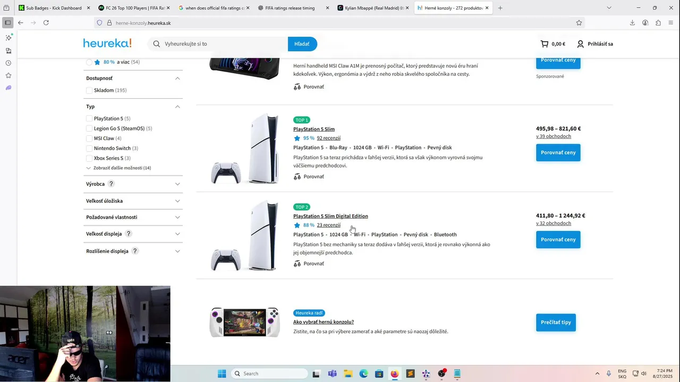This screenshot has height=382, width=680.
Task: Check the Nintendo Switch filter
Action: pyautogui.click(x=89, y=148)
